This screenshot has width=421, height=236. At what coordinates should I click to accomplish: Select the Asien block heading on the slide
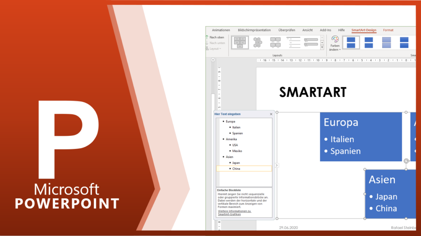click(x=382, y=179)
